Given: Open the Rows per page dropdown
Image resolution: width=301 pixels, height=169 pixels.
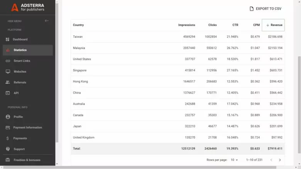Looking at the screenshot, I should pyautogui.click(x=234, y=160).
